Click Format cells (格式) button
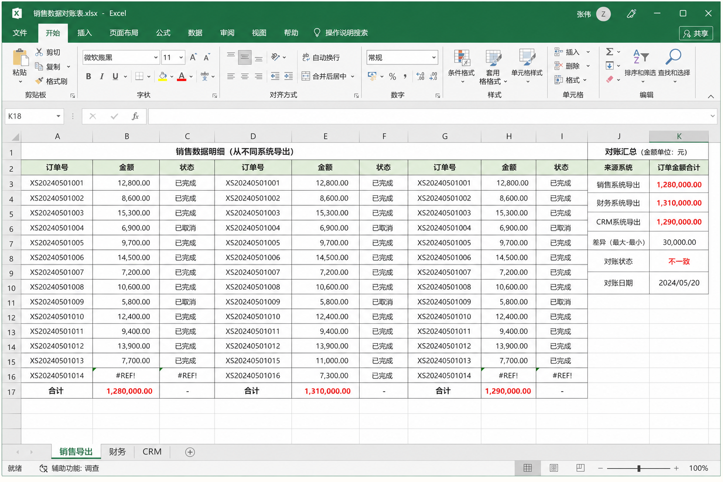 pos(567,80)
